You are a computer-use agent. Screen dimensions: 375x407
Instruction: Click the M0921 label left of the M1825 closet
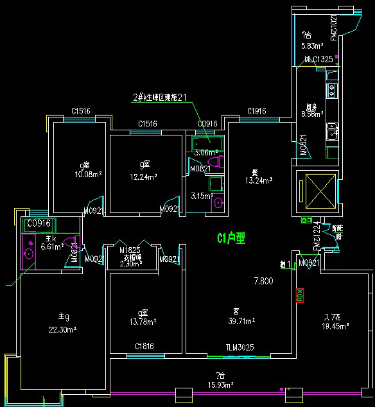click(94, 259)
